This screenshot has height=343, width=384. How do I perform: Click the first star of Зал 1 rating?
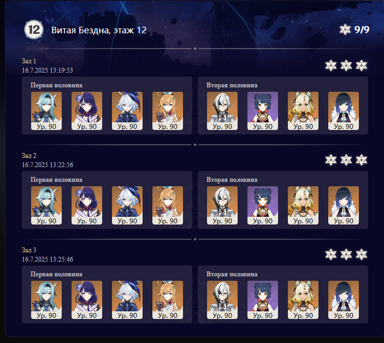click(x=331, y=66)
